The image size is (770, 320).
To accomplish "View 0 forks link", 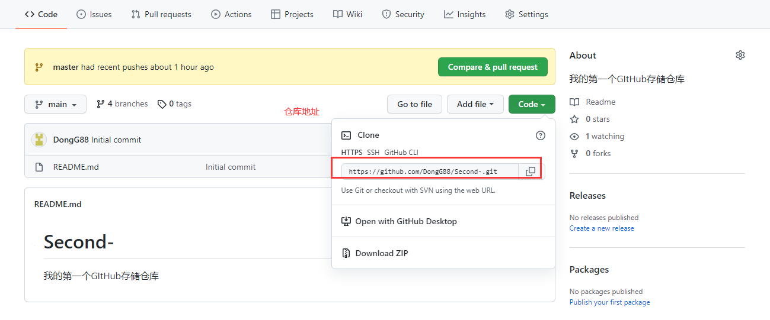I will coord(598,153).
